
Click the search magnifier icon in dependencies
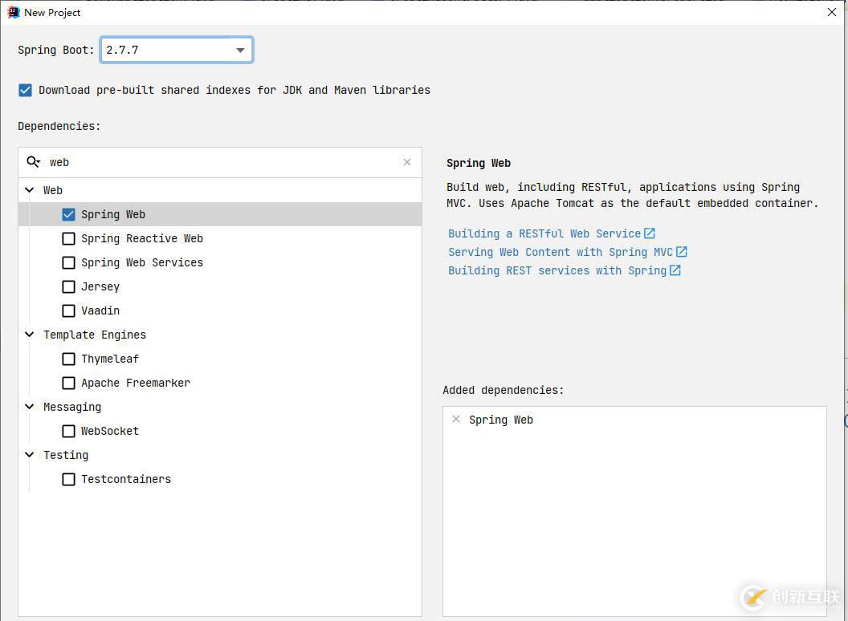[x=33, y=161]
